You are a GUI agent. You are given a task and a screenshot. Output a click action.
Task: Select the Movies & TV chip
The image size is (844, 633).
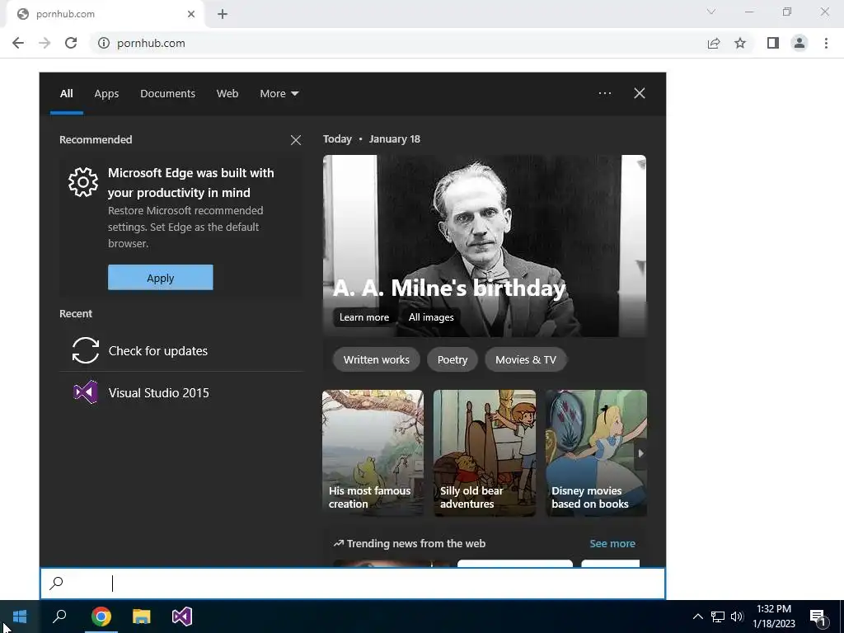525,359
